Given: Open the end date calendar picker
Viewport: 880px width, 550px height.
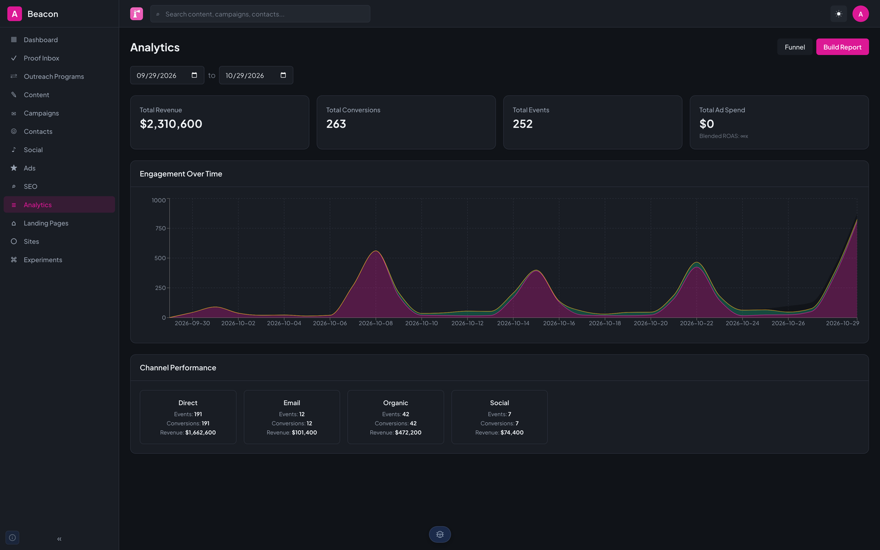Looking at the screenshot, I should [283, 75].
